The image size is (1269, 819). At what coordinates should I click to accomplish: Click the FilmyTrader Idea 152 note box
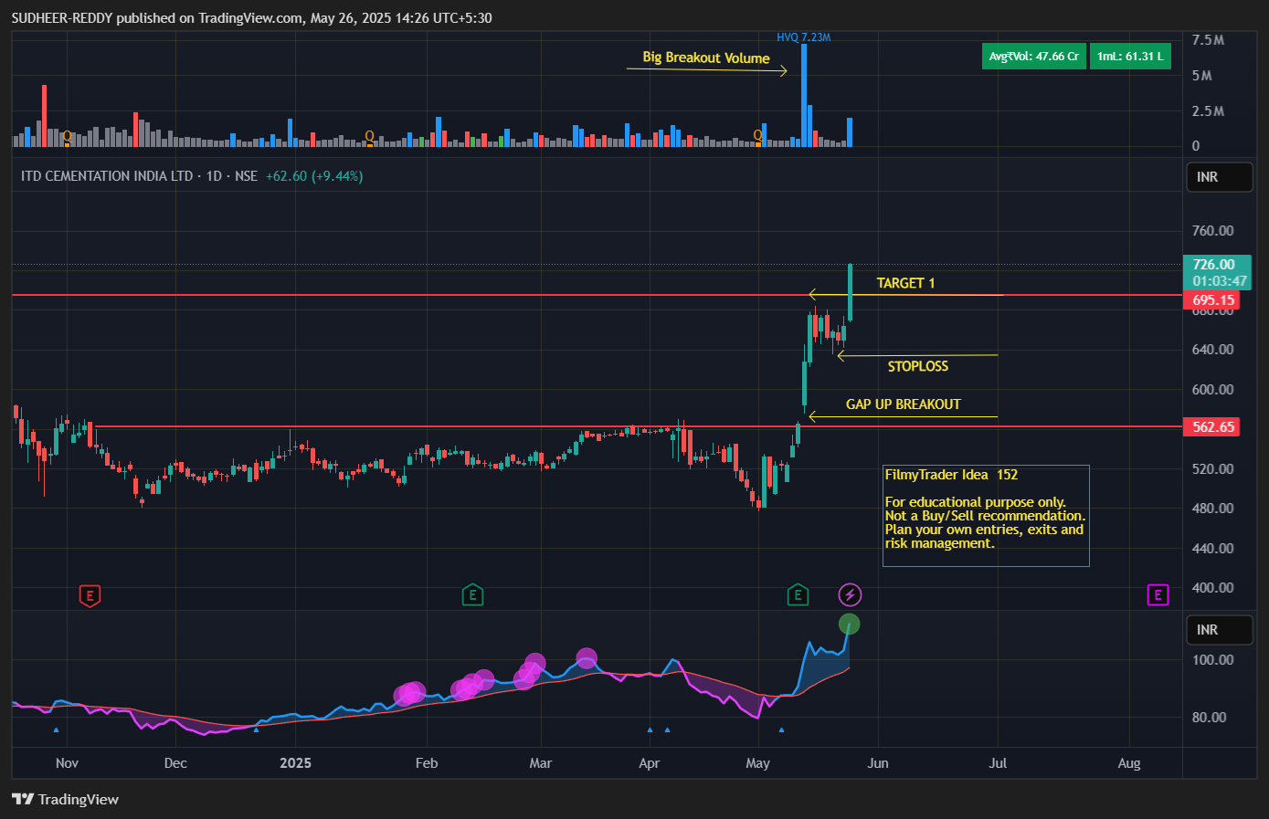986,516
